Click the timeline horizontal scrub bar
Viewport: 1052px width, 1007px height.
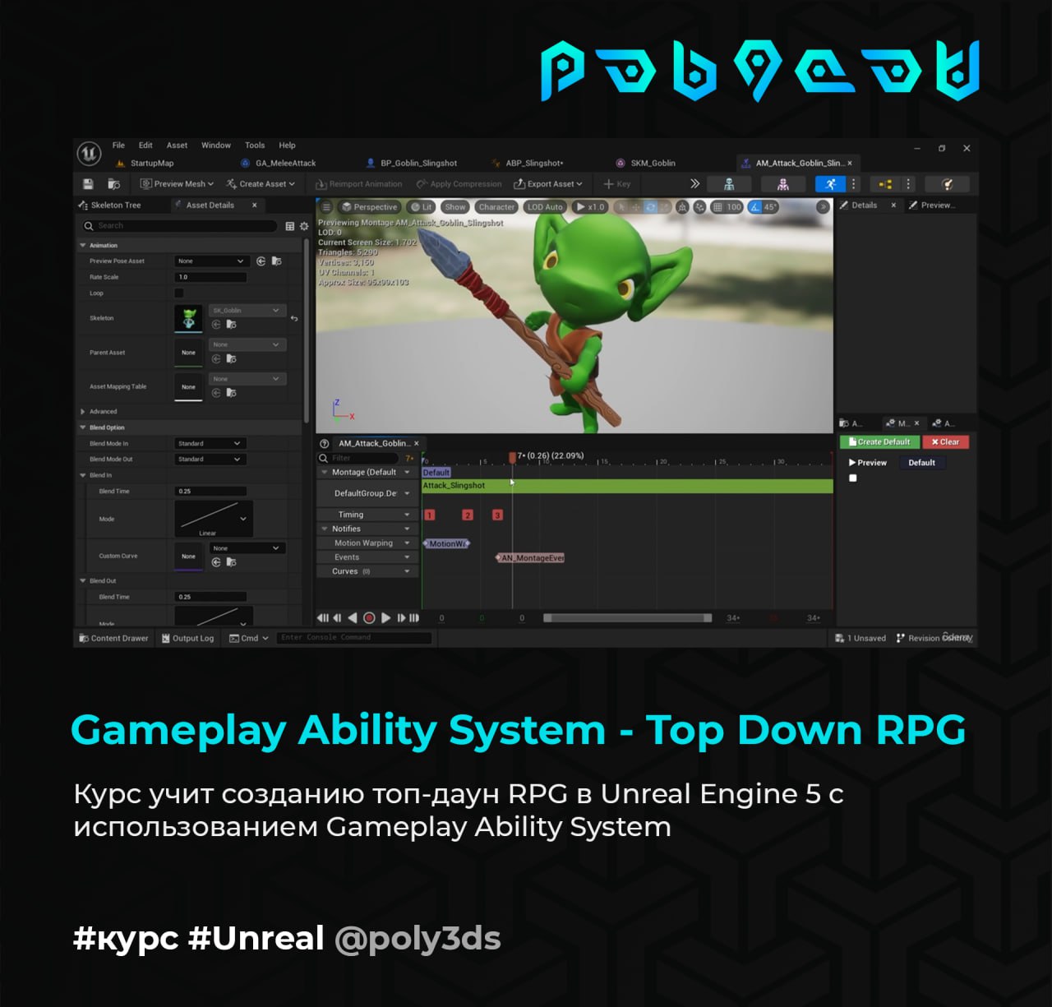pos(627,618)
